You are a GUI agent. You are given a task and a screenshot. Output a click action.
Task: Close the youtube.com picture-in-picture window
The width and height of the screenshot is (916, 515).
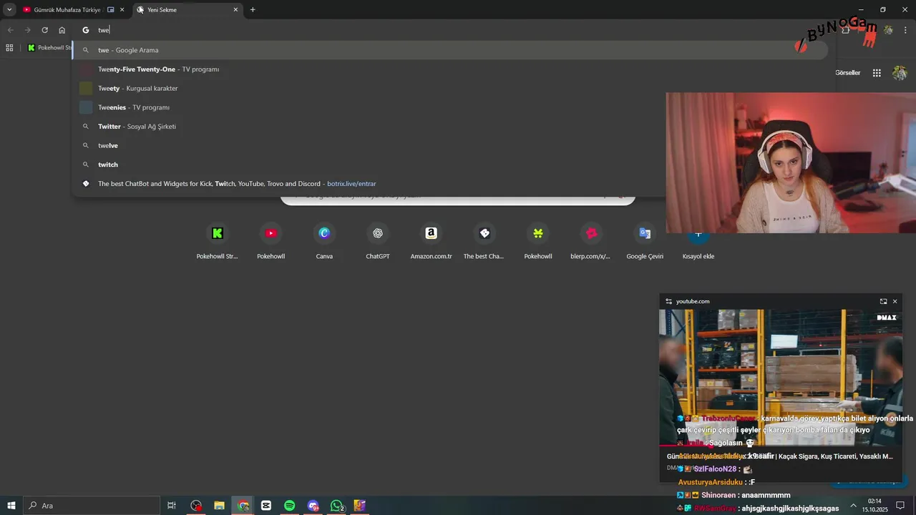[895, 301]
